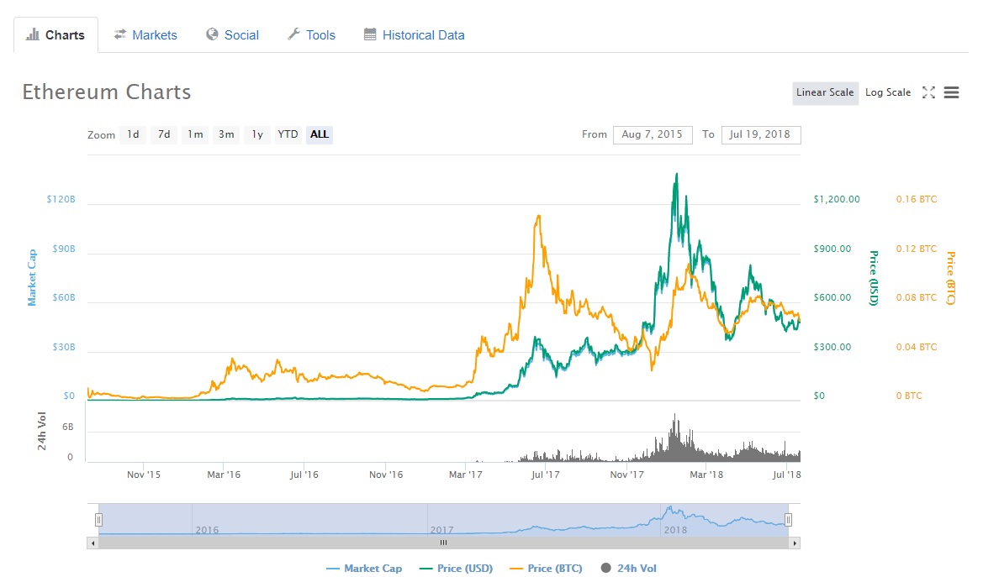Click the exchange arrows icon beside Markets
Image resolution: width=983 pixels, height=577 pixels.
point(119,34)
